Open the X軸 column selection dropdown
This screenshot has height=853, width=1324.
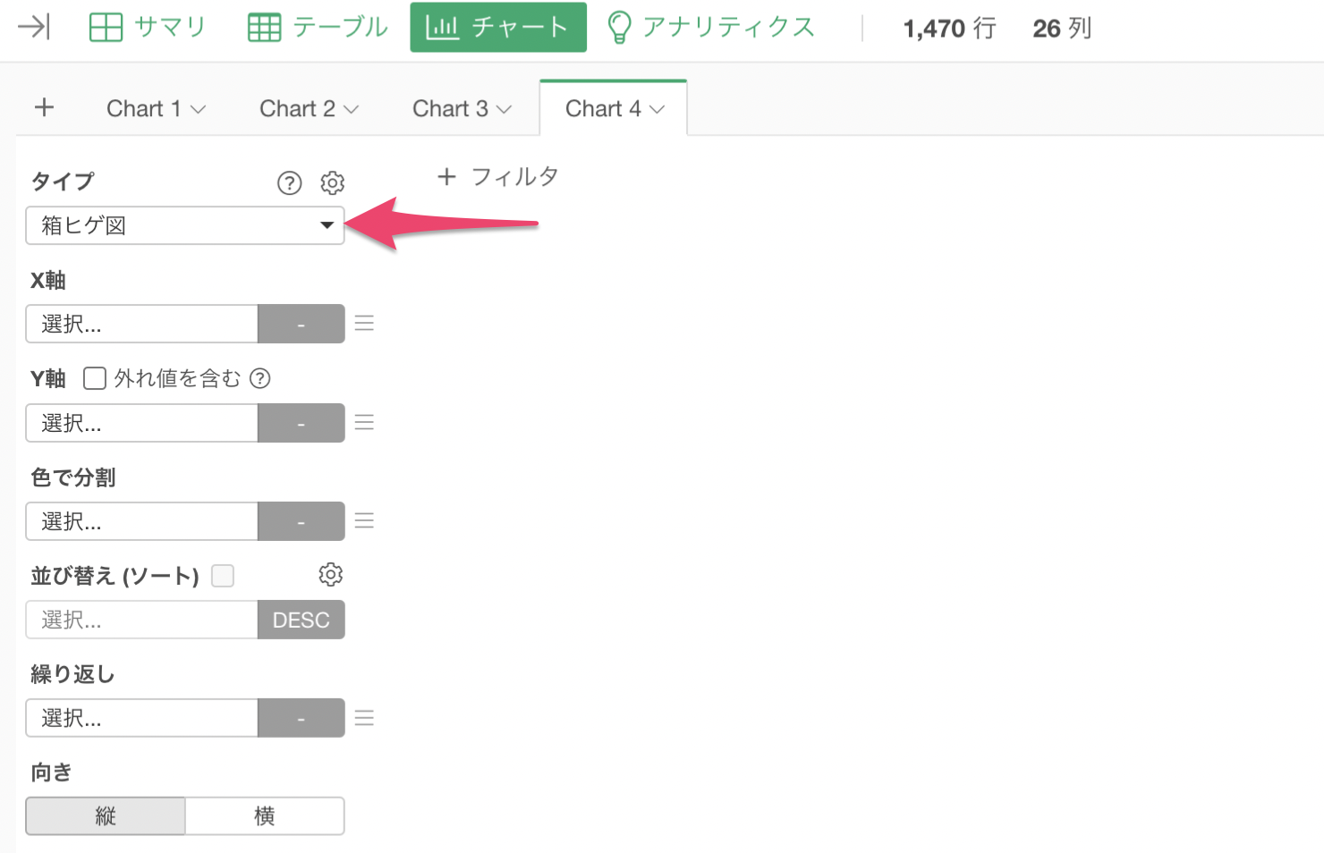tap(142, 324)
